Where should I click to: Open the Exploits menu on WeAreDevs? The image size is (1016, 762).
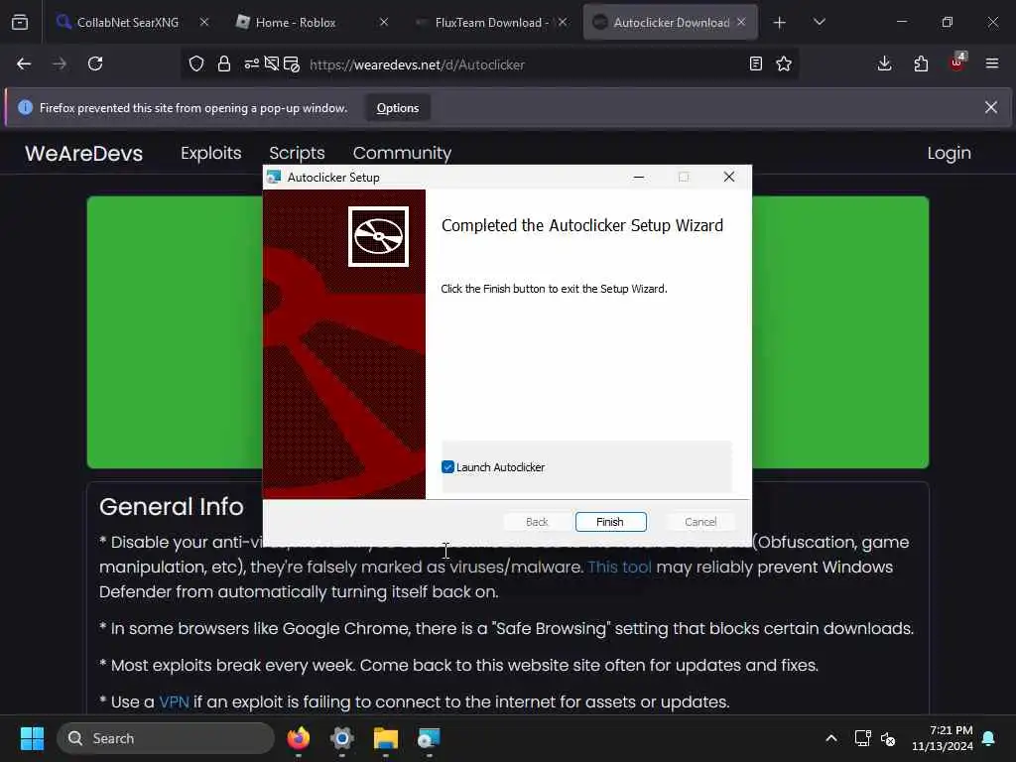[x=211, y=153]
